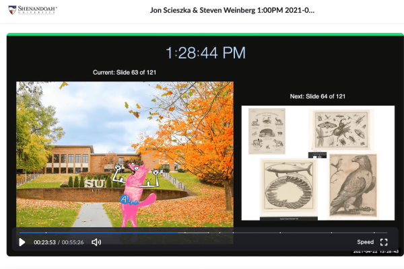Click the insects illustration on next slide

[340, 129]
